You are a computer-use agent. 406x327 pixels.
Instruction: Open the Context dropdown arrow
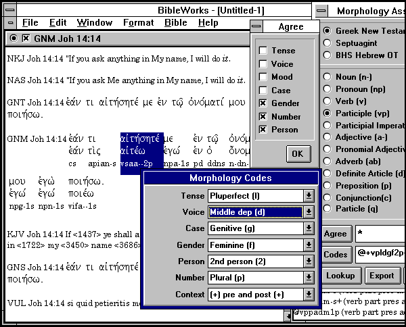coord(309,295)
